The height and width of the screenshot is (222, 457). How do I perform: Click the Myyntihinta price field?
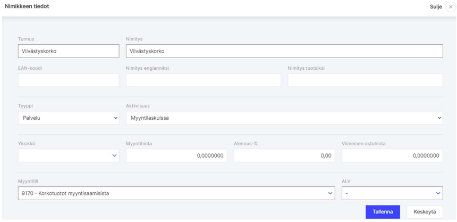pyautogui.click(x=177, y=155)
